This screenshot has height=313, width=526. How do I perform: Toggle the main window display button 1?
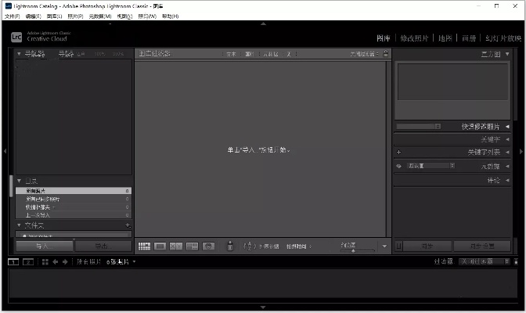point(13,261)
